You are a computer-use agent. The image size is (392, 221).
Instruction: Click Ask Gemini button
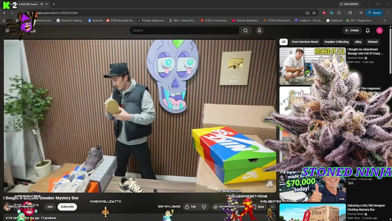349,4
